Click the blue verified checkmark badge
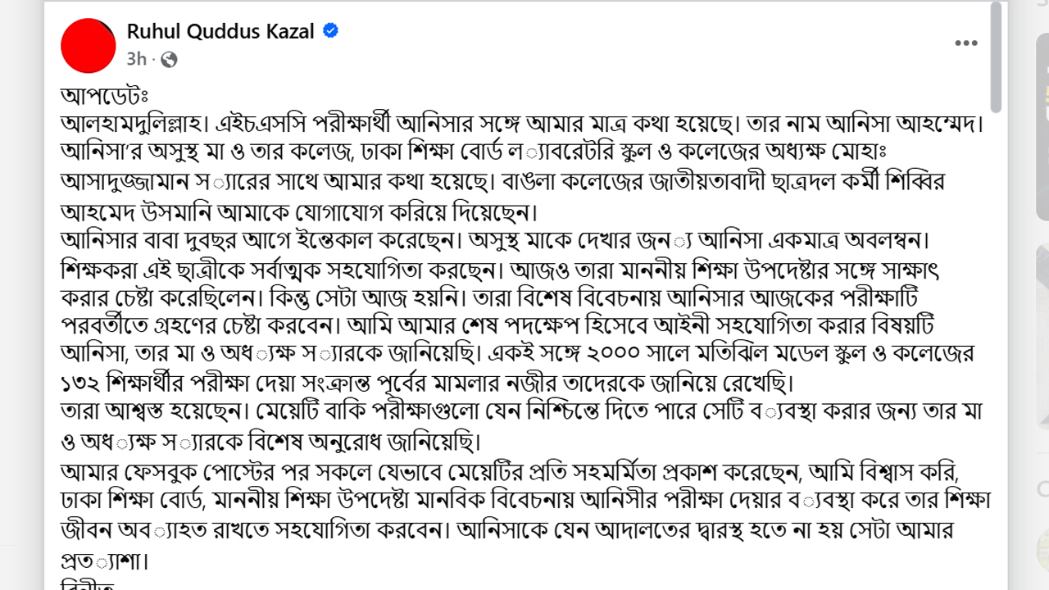This screenshot has height=590, width=1049. (x=329, y=29)
